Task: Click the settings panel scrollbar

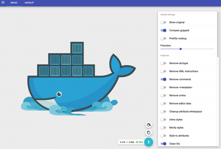Action: pos(218,35)
